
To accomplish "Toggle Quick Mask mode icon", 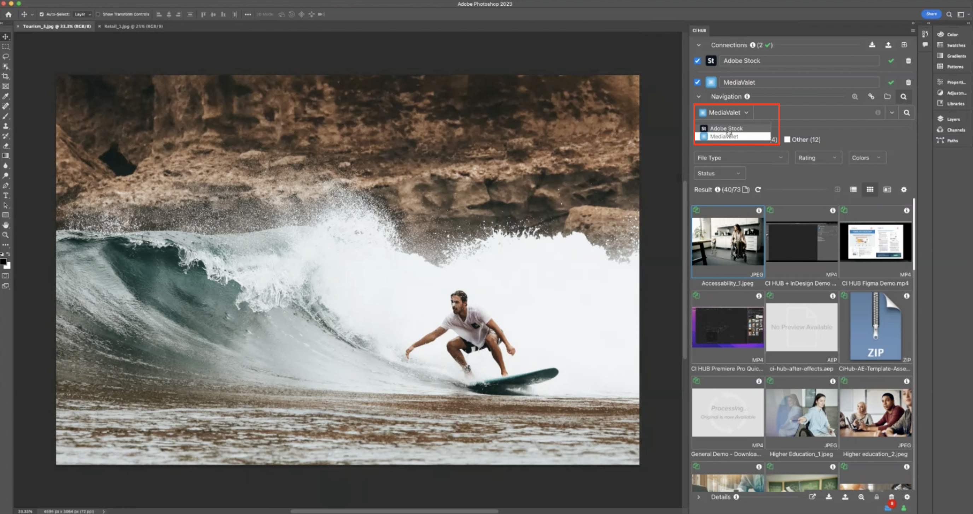I will [x=6, y=276].
